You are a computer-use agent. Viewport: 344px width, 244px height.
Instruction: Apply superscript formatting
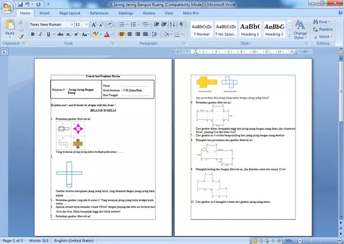pos(76,34)
